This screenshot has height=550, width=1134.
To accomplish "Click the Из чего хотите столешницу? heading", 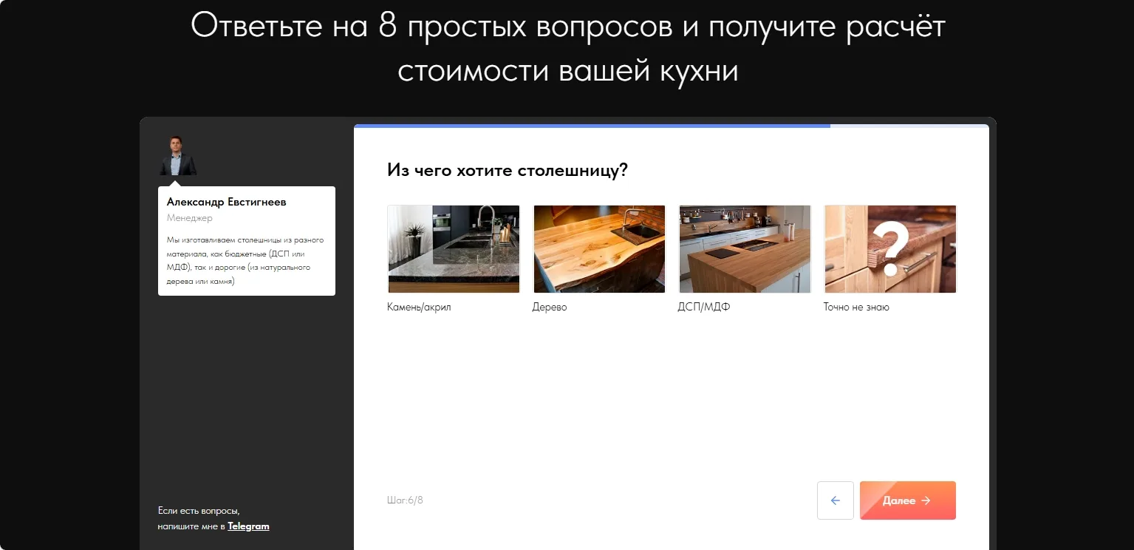I will pos(508,170).
